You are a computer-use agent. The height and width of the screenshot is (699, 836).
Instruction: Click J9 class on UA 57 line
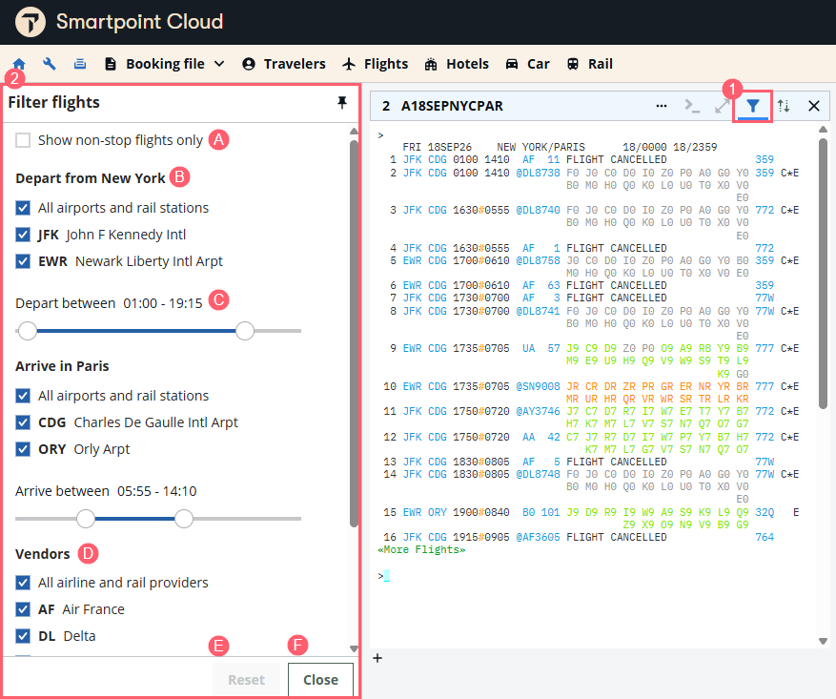tap(572, 348)
